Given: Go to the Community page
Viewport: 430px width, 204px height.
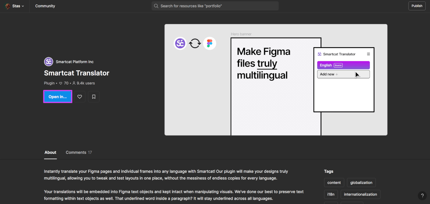Looking at the screenshot, I should pos(45,6).
